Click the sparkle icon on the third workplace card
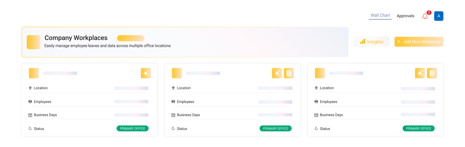Image resolution: width=465 pixels, height=147 pixels. (x=420, y=73)
